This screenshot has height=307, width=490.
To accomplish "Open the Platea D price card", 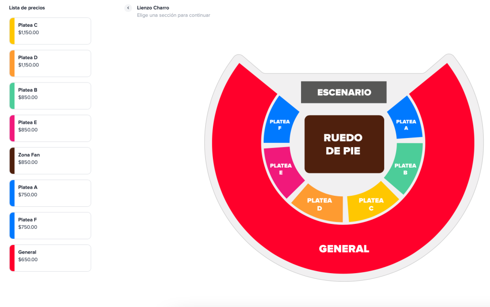I will click(x=49, y=63).
